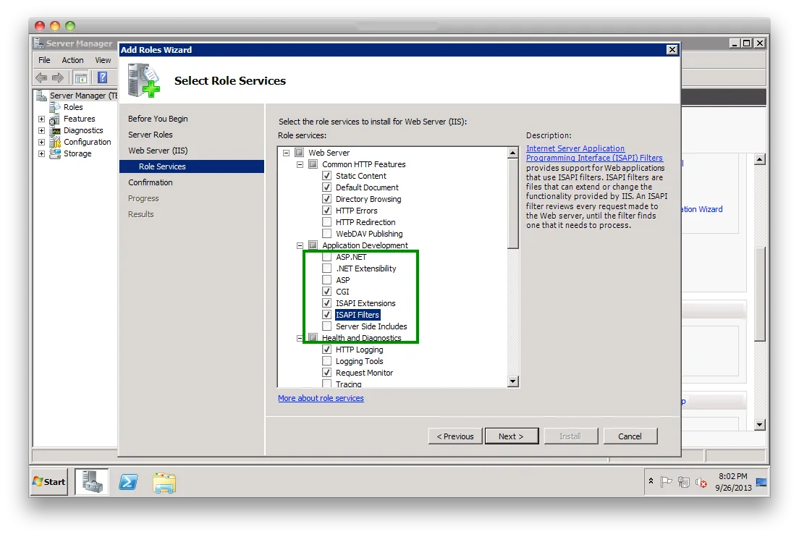Click the role services list scroll-up arrow
Image resolution: width=799 pixels, height=537 pixels.
(x=513, y=153)
